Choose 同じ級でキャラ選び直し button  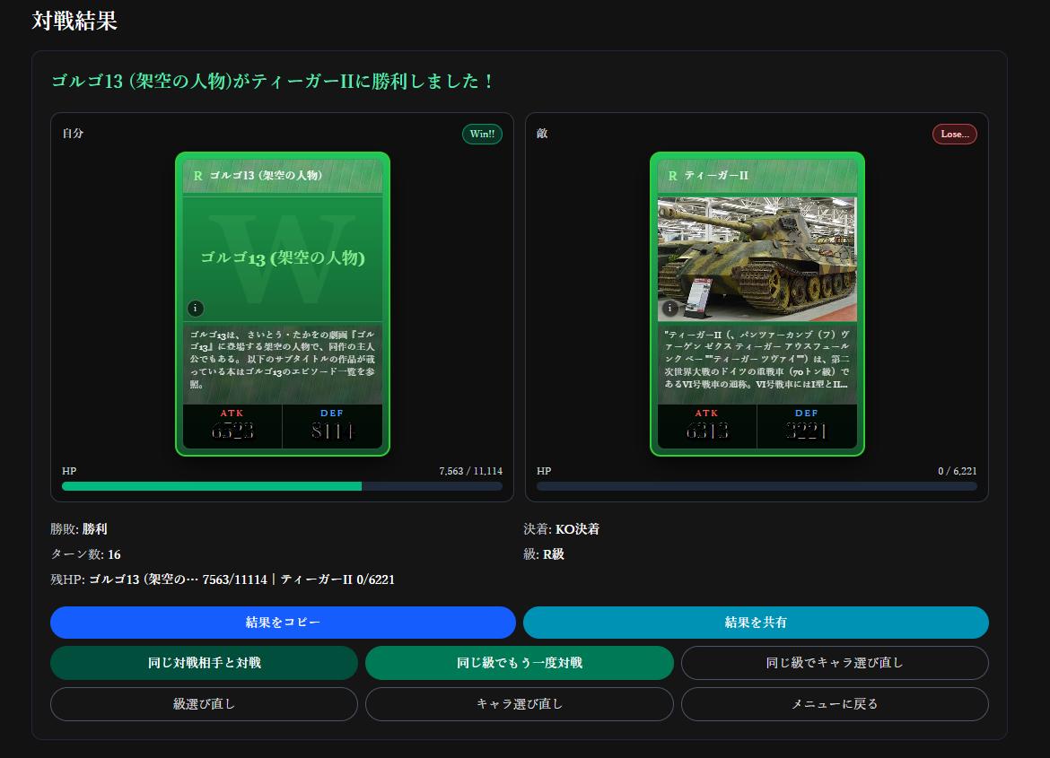[x=835, y=663]
